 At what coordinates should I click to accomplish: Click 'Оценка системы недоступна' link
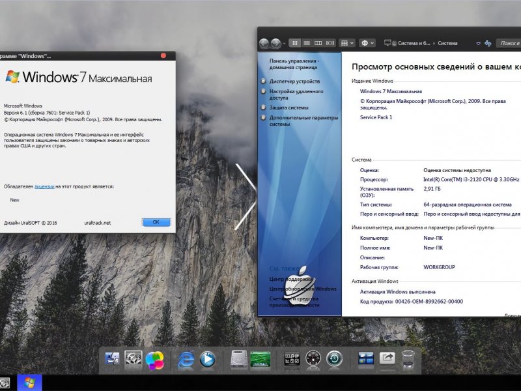457,170
